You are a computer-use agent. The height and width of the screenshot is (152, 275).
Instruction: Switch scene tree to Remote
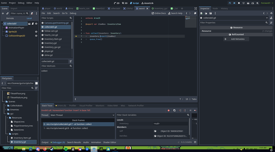[x=10, y=18]
